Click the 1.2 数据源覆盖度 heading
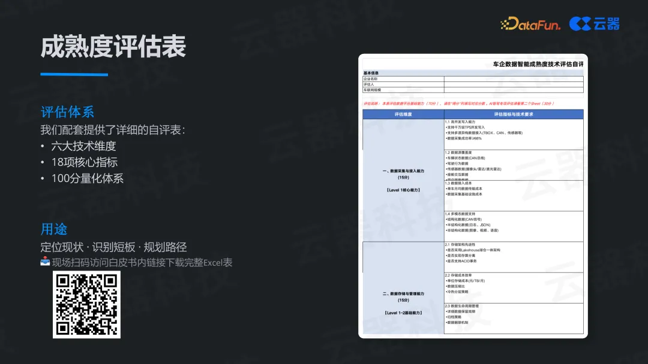The height and width of the screenshot is (364, 648). click(x=458, y=153)
